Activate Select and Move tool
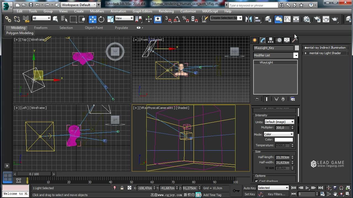This screenshot has width=353, height=198. [x=93, y=19]
